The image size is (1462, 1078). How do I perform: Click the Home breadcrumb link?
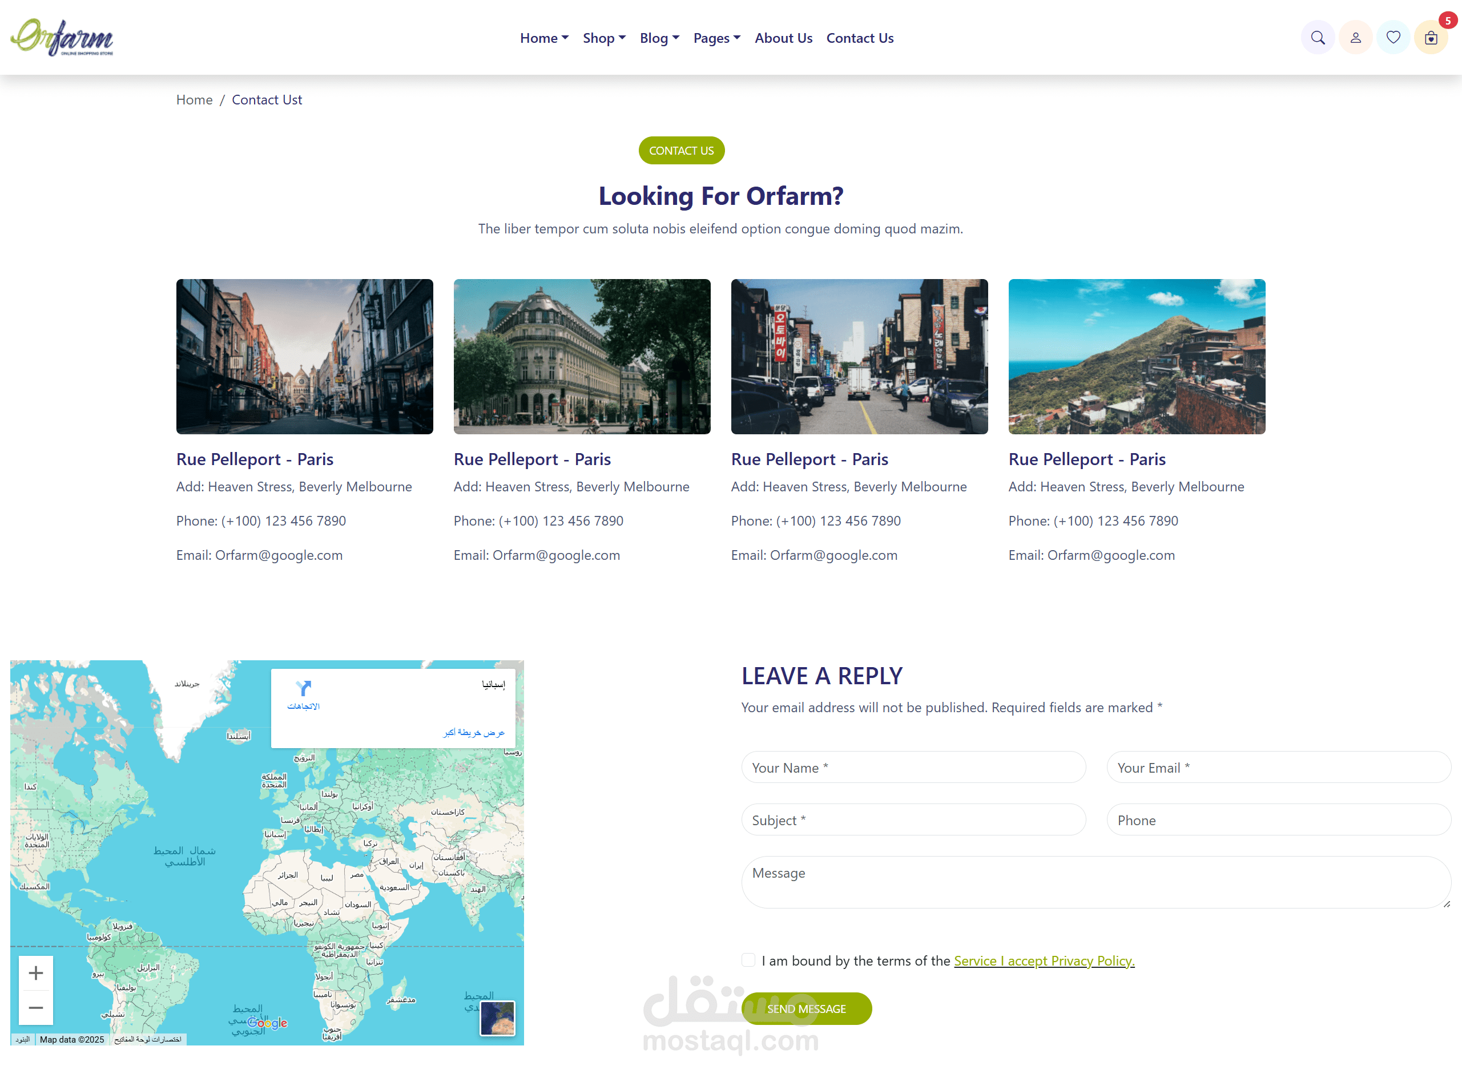coord(195,100)
